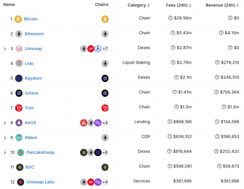Viewport: 244px width, 189px height.
Task: Show the +4 more chains for Uniswap Labs
Action: pyautogui.click(x=105, y=182)
